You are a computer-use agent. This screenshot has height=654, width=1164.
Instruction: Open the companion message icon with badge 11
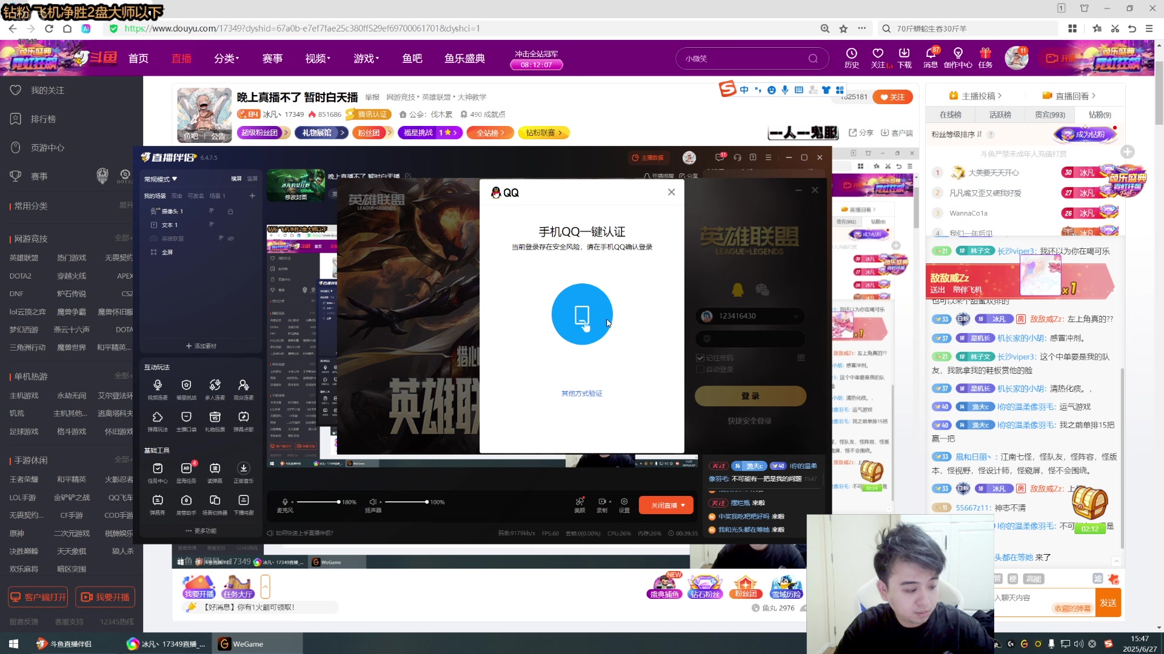(720, 157)
